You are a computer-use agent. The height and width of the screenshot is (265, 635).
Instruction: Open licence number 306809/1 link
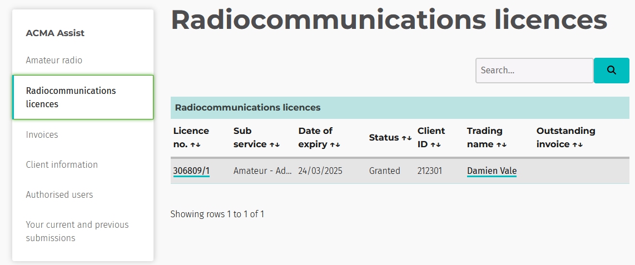191,171
